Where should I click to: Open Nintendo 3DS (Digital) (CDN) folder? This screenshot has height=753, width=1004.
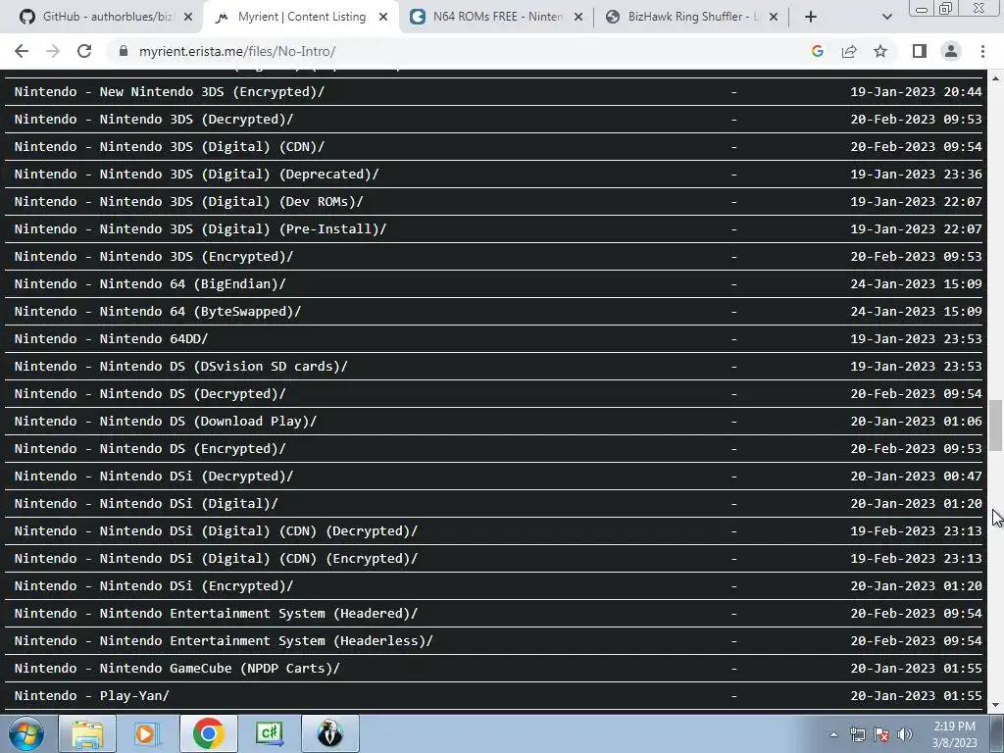(169, 147)
